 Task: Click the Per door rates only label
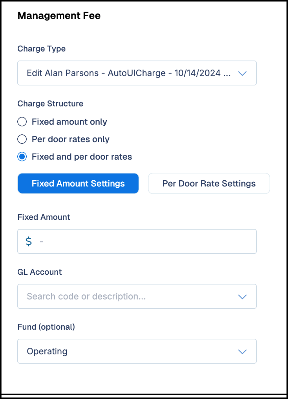click(x=71, y=139)
